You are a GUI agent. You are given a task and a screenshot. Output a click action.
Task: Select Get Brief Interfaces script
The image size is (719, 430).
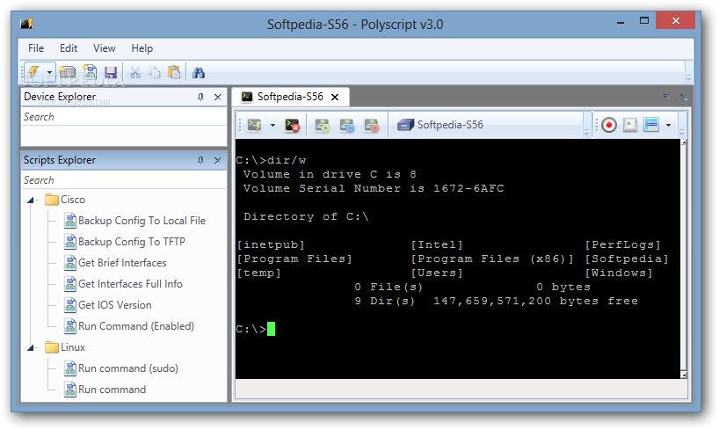(115, 263)
